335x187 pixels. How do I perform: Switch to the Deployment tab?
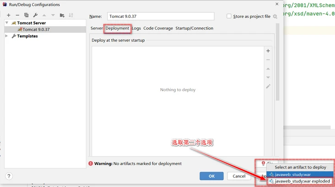[117, 28]
